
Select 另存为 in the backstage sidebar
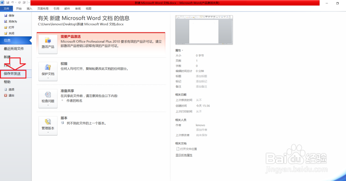(x=10, y=21)
